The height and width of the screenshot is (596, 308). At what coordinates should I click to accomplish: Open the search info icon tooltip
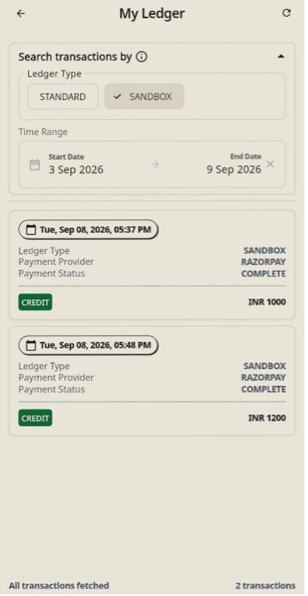click(142, 57)
